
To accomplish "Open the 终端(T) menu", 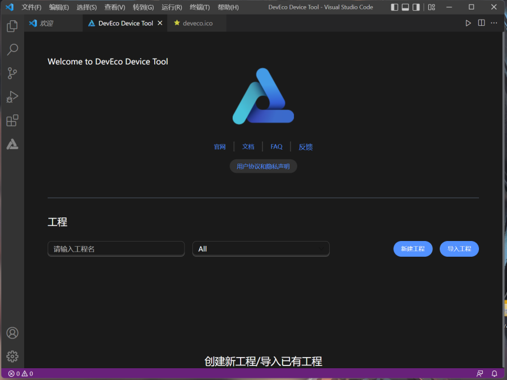I will coord(200,7).
